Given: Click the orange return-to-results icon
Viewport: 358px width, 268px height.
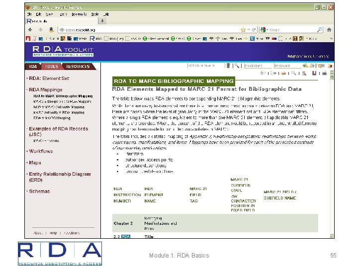Looking at the screenshot, I should pyautogui.click(x=283, y=73).
